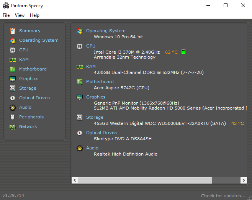The image size is (252, 200).
Task: Click the Windows 10 Pro 64-bit text
Action: [x=118, y=37]
